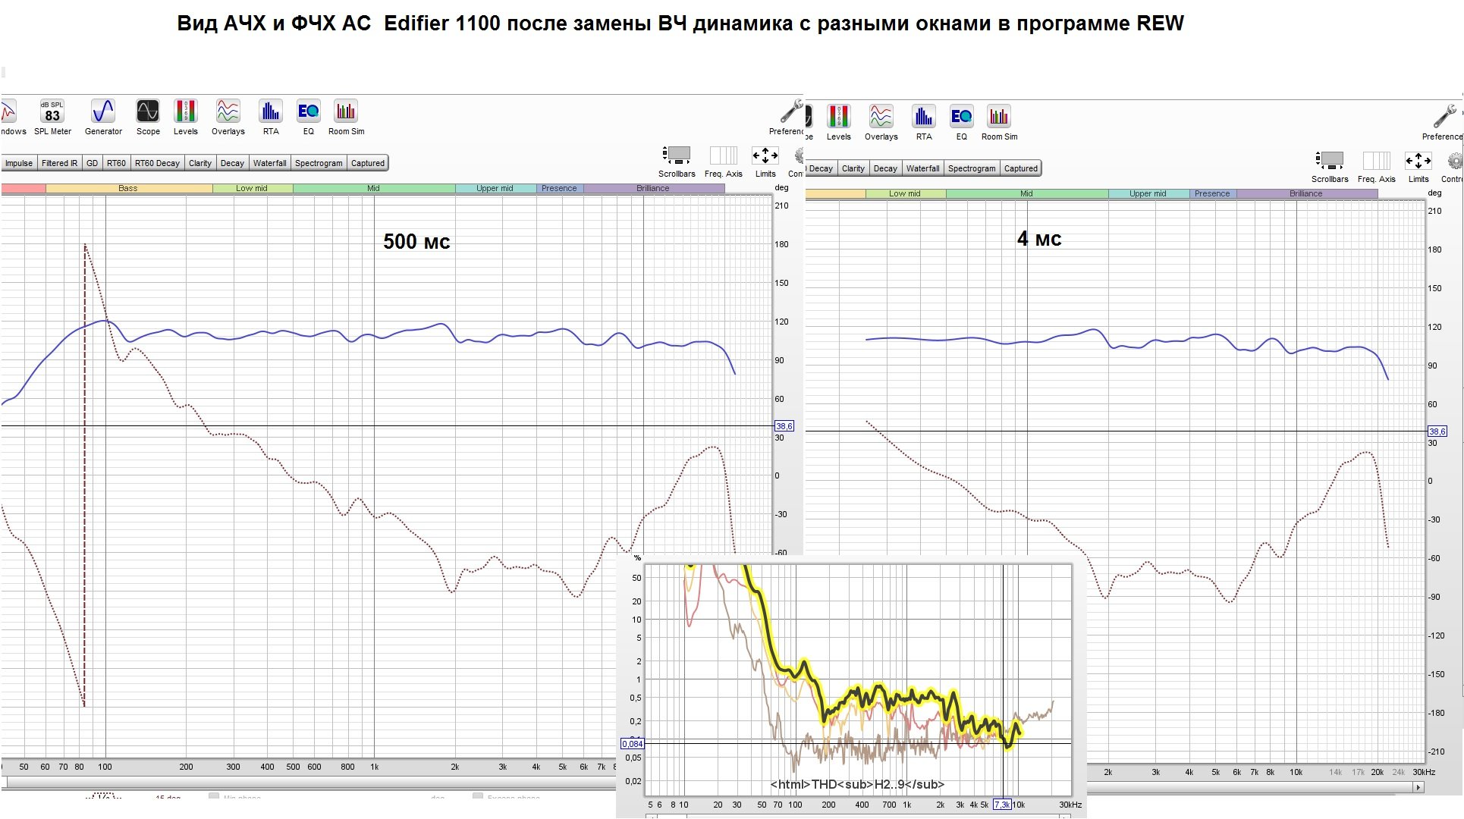The height and width of the screenshot is (819, 1464).
Task: Open Controls gear in the right graph
Action: tap(1454, 167)
